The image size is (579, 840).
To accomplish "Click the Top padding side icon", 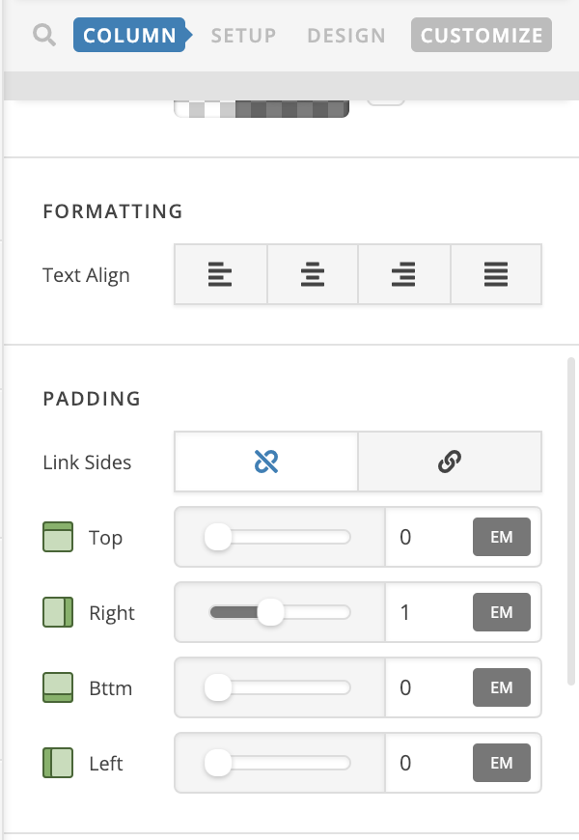I will pos(58,537).
